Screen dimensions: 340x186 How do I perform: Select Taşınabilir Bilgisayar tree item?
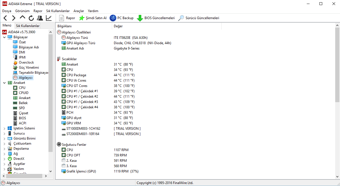(x=31, y=73)
